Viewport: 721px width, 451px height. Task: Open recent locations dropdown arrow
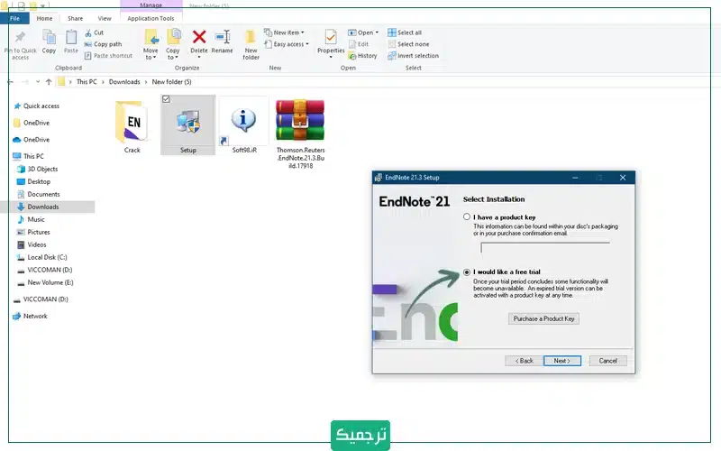[x=37, y=82]
